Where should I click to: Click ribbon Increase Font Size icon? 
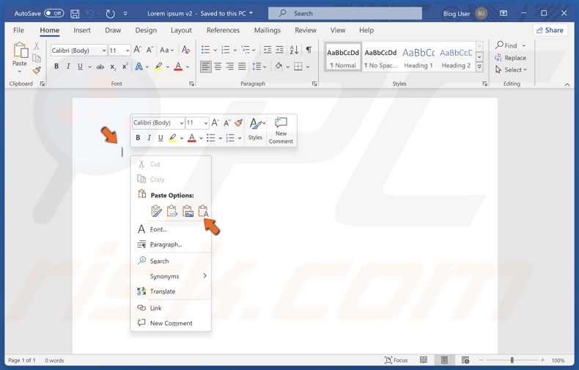[137, 50]
